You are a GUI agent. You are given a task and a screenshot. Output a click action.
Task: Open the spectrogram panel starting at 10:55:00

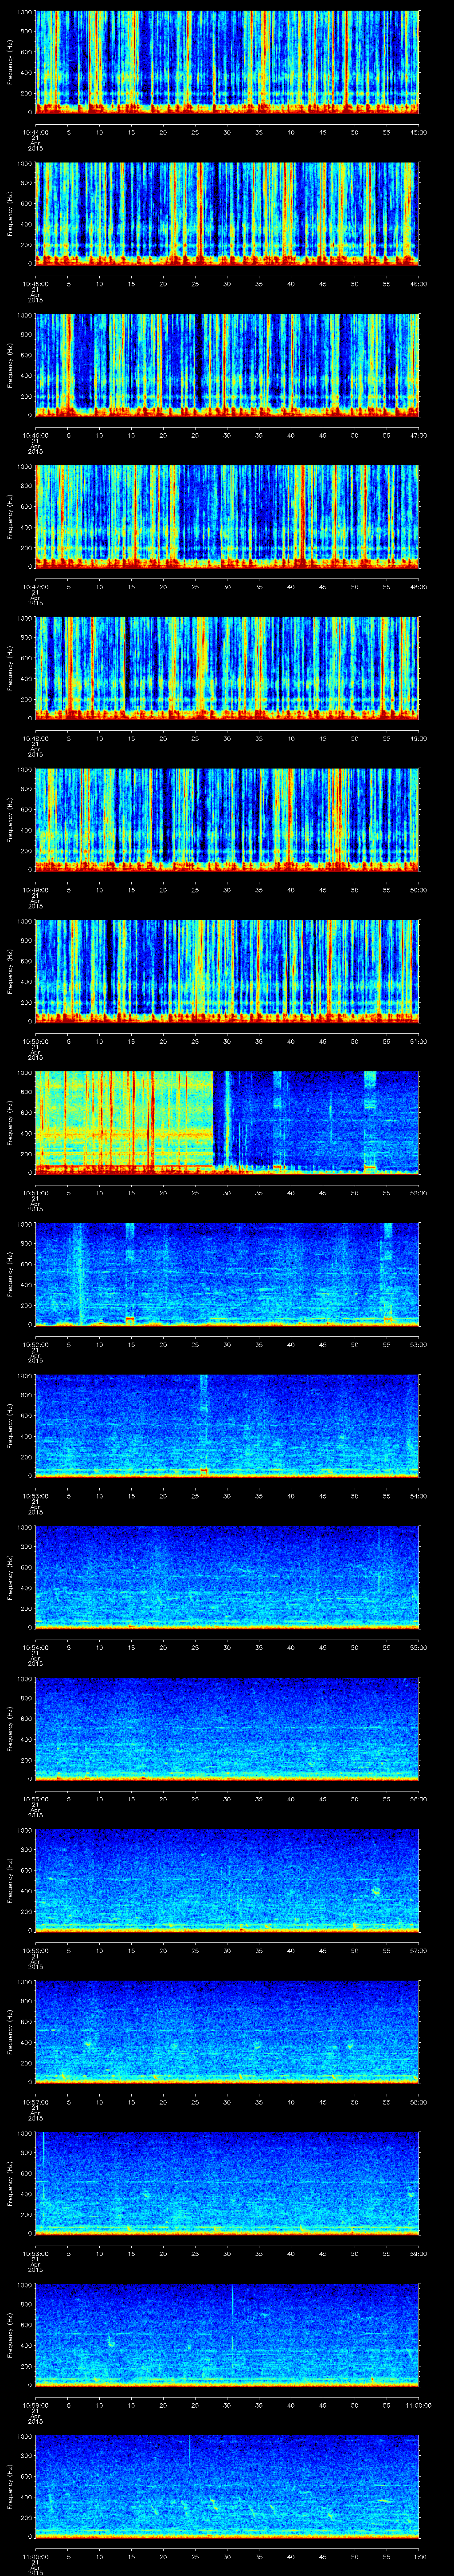(x=227, y=1729)
